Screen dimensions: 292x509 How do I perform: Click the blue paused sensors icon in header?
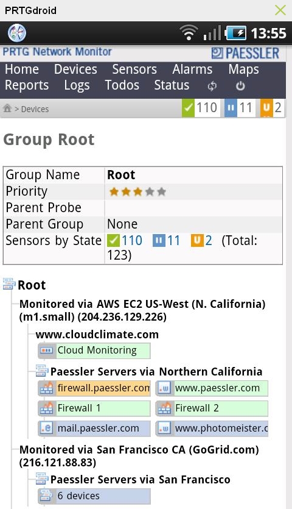(x=231, y=107)
